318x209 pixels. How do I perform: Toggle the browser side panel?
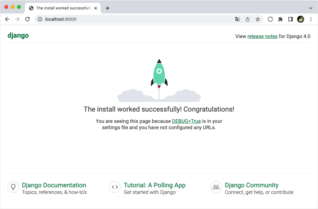point(291,19)
